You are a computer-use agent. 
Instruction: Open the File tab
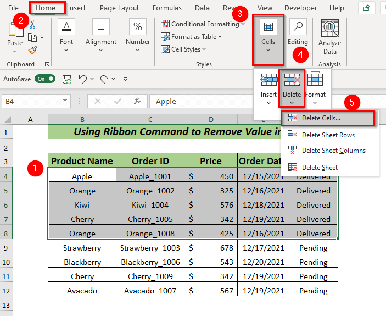13,8
